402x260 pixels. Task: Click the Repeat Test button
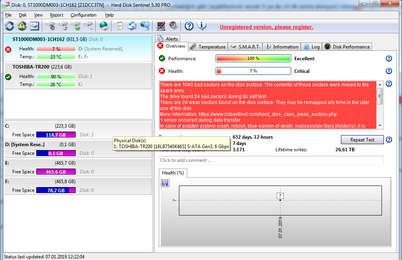(362, 140)
